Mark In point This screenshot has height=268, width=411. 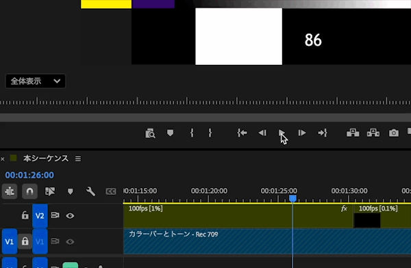click(x=192, y=133)
